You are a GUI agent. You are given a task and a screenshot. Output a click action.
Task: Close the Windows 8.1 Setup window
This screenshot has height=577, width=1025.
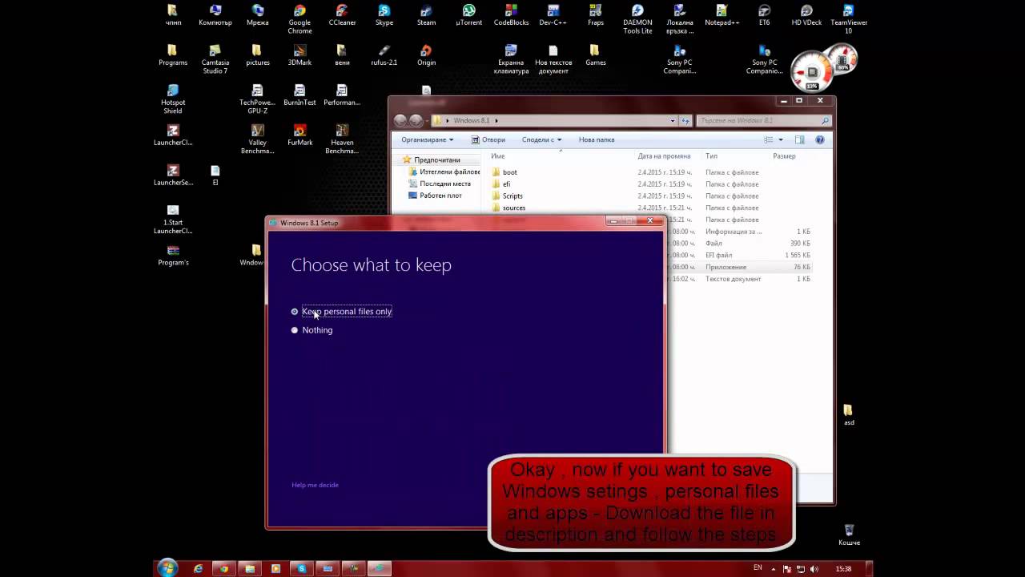[650, 220]
